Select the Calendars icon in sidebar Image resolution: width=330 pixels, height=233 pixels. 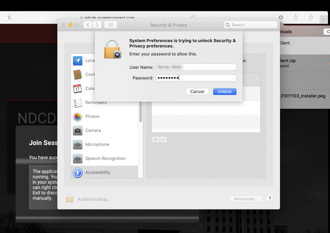[x=78, y=89]
